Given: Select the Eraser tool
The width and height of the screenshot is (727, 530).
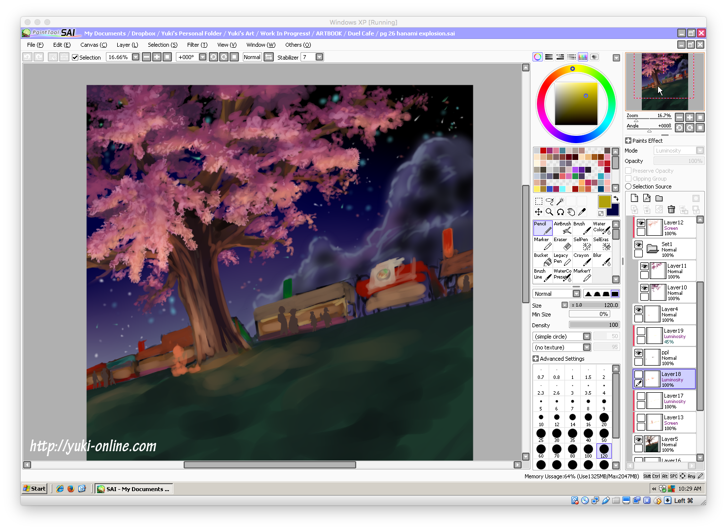Looking at the screenshot, I should pos(562,244).
